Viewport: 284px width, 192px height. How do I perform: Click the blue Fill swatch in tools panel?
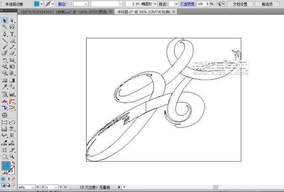tap(6, 166)
